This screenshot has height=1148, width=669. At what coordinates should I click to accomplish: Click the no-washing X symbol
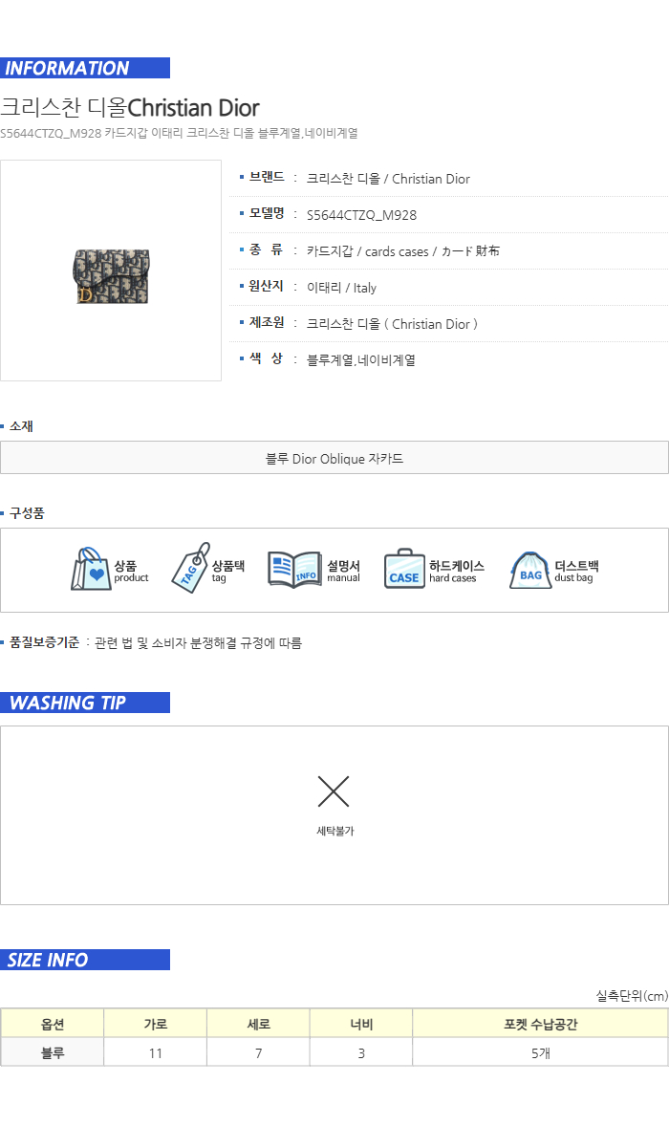tap(334, 791)
